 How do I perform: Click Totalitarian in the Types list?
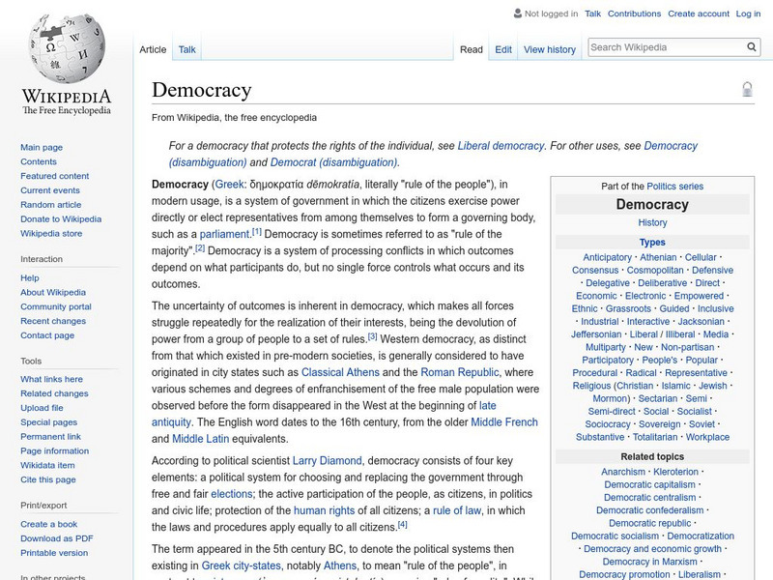pyautogui.click(x=655, y=437)
